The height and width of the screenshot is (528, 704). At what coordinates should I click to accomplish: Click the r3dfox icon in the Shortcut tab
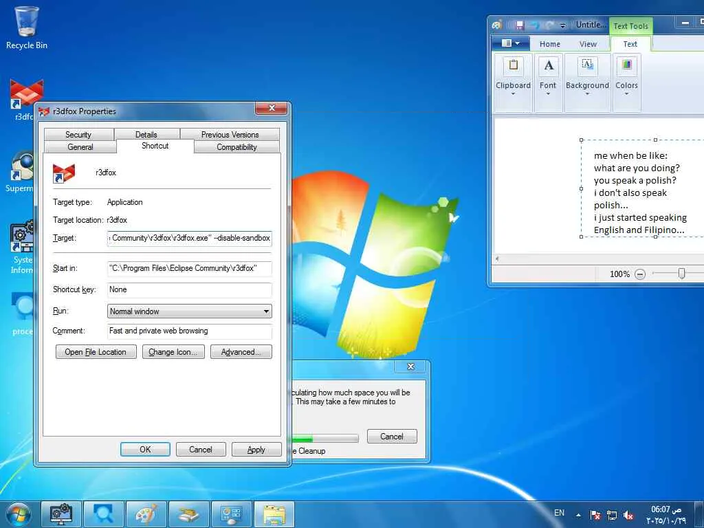pos(63,173)
